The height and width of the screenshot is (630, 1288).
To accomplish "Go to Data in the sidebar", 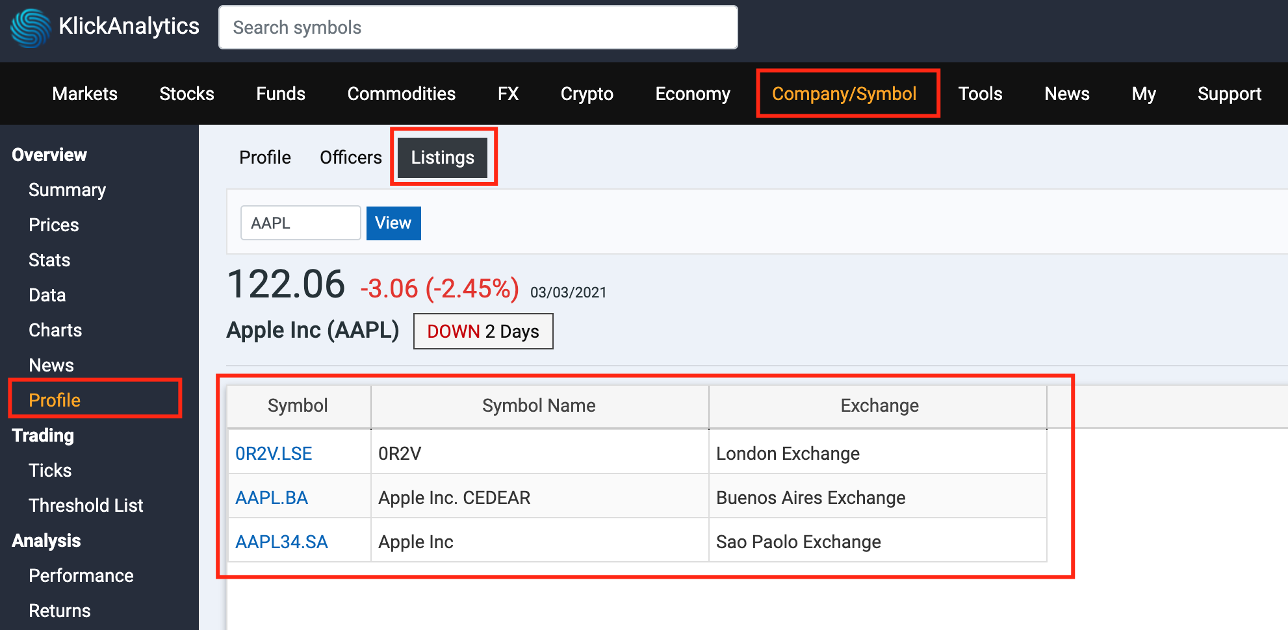I will 47,295.
